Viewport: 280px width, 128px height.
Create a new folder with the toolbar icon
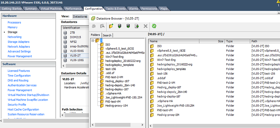click(x=111, y=26)
